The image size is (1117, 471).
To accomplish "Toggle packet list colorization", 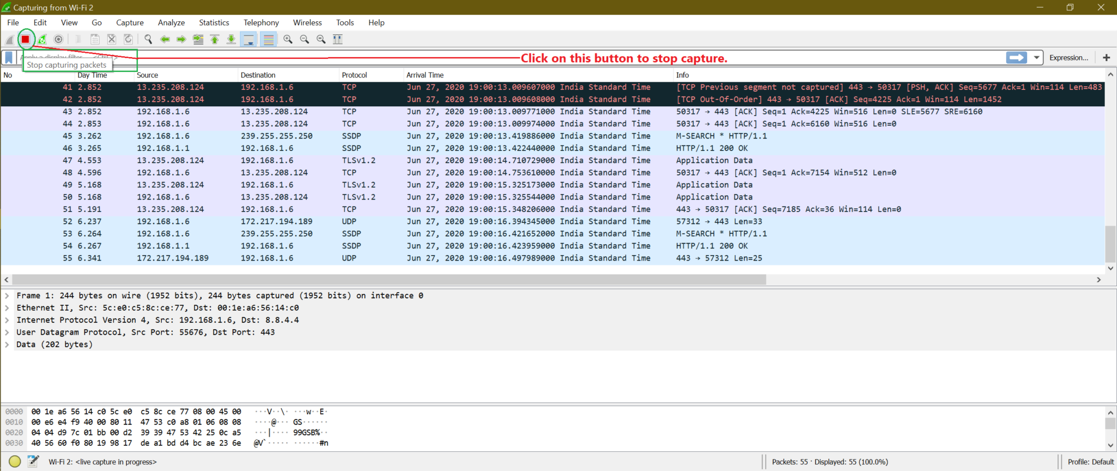I will pos(268,39).
